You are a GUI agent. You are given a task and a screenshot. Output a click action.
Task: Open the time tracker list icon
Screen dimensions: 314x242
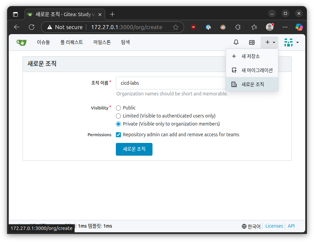(252, 42)
